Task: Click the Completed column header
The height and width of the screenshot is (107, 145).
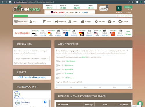Action: point(123,104)
